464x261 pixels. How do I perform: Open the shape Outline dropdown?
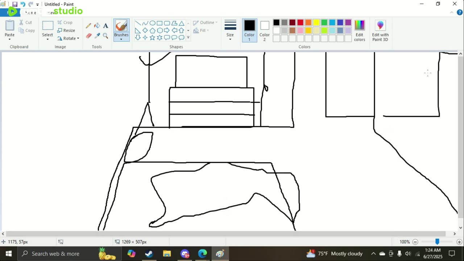205,22
